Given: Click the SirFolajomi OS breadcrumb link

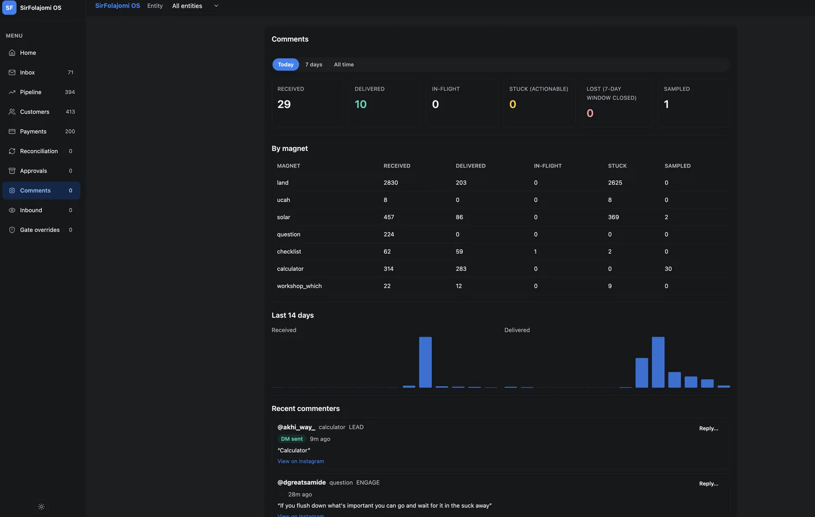Looking at the screenshot, I should 117,6.
